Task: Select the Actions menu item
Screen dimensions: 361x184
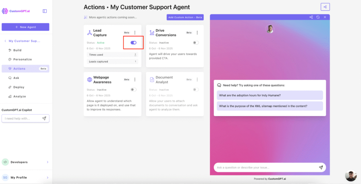Action: pos(25,69)
